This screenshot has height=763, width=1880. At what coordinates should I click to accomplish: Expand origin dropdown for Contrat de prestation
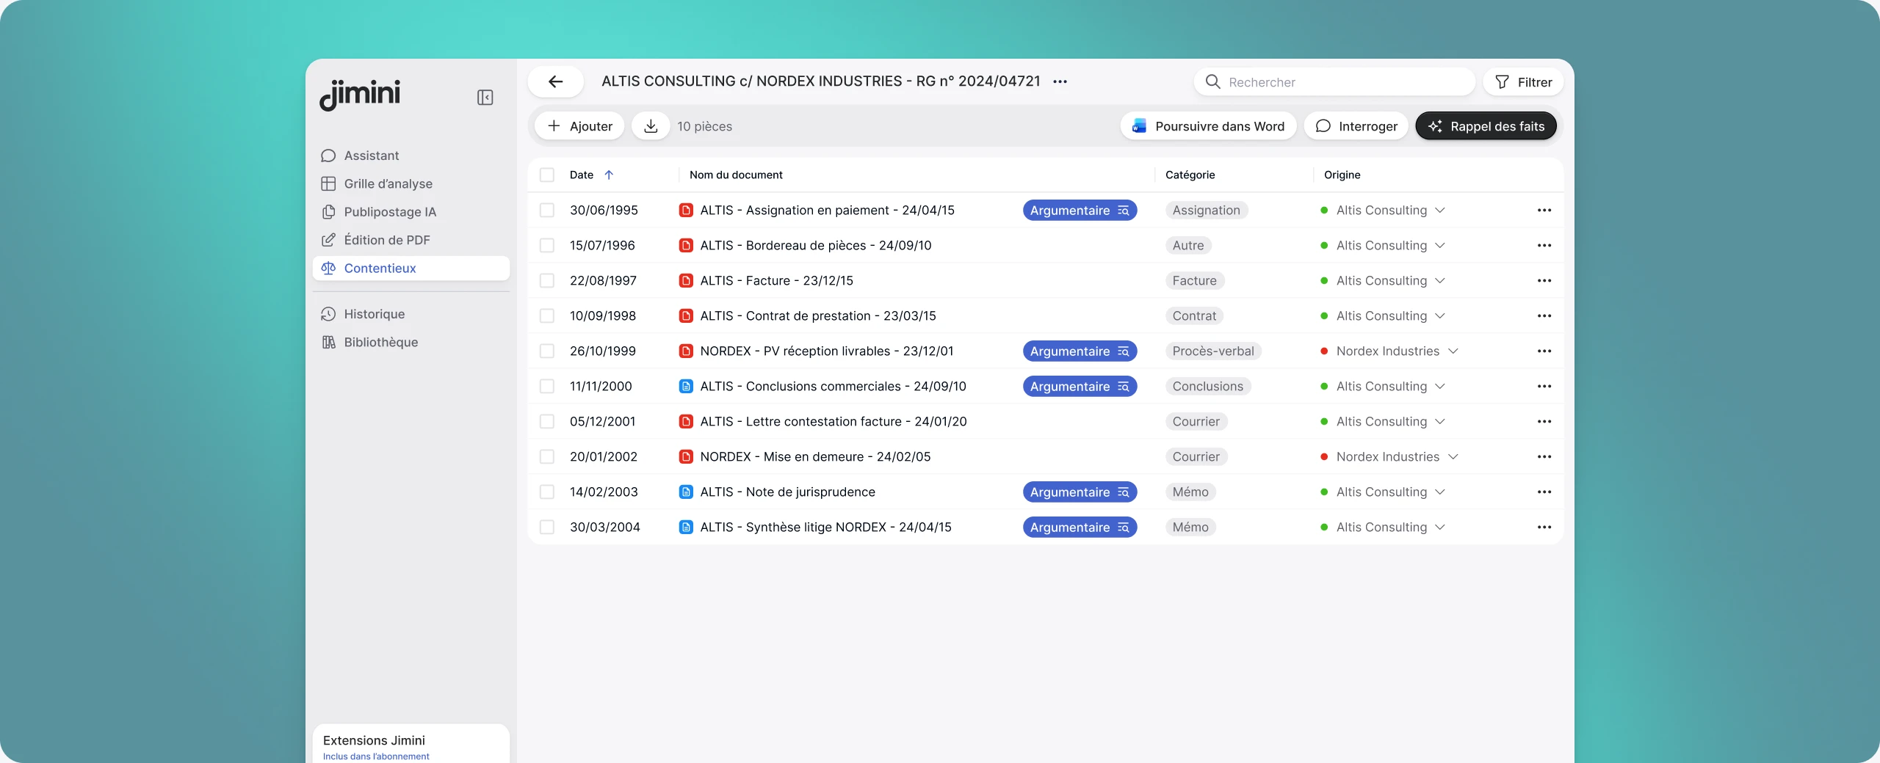[x=1440, y=316]
